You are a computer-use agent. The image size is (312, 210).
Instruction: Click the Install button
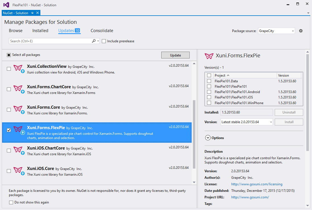coord(289,122)
